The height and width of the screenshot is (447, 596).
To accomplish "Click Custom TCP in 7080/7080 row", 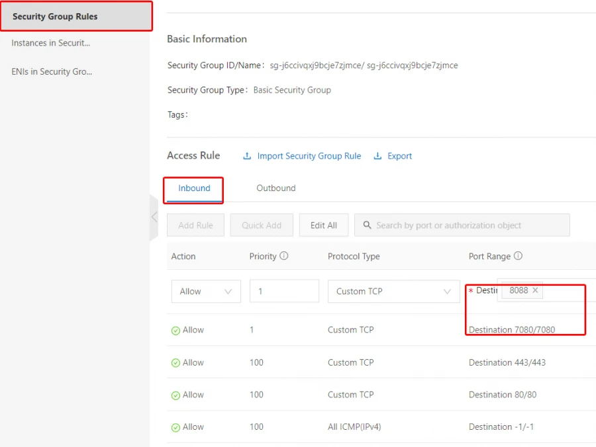I will (351, 330).
